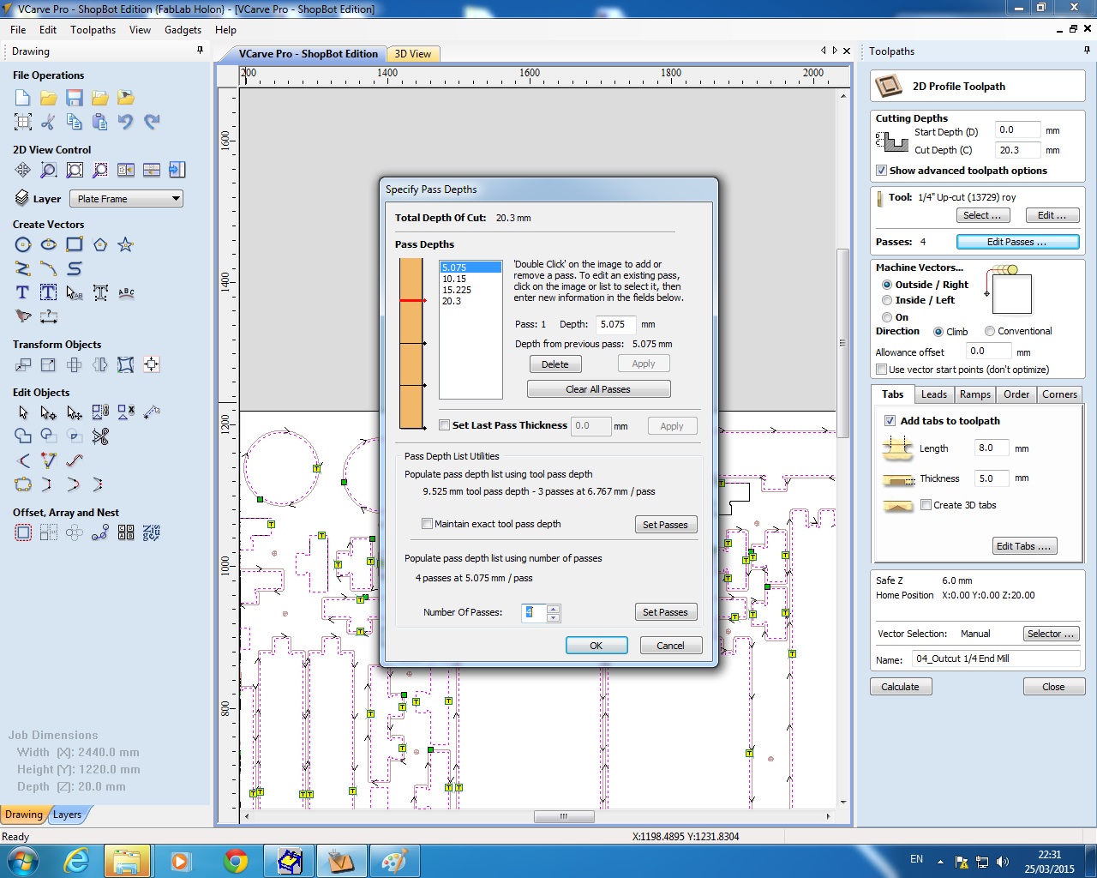Click the Ungroup objects icon
1097x878 pixels.
pos(126,413)
